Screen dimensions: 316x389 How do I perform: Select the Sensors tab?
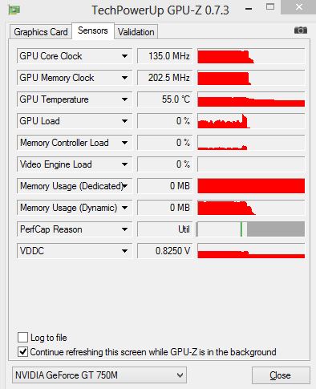tap(93, 30)
